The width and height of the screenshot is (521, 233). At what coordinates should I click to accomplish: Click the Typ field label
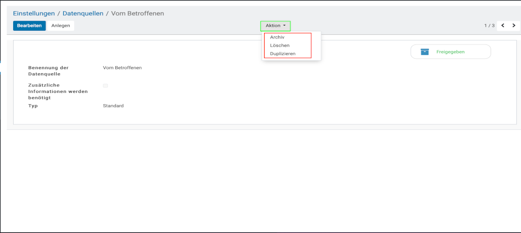click(x=33, y=106)
